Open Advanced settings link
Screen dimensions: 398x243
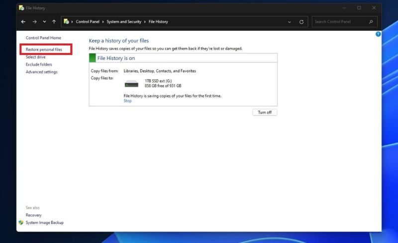(42, 72)
